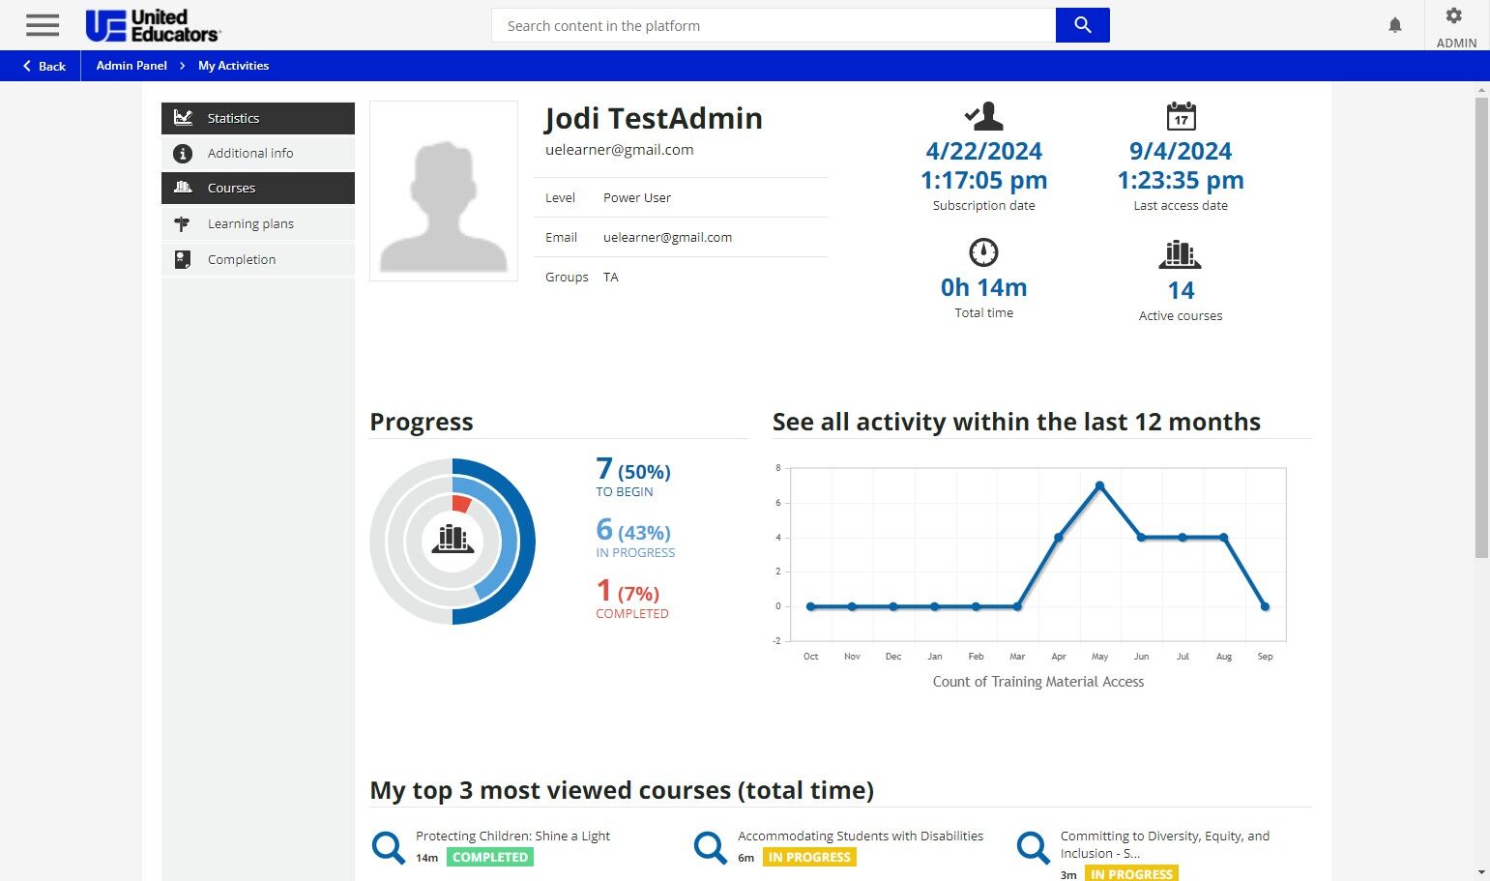Image resolution: width=1490 pixels, height=881 pixels.
Task: Click the COMPLETED status badge
Action: point(490,857)
